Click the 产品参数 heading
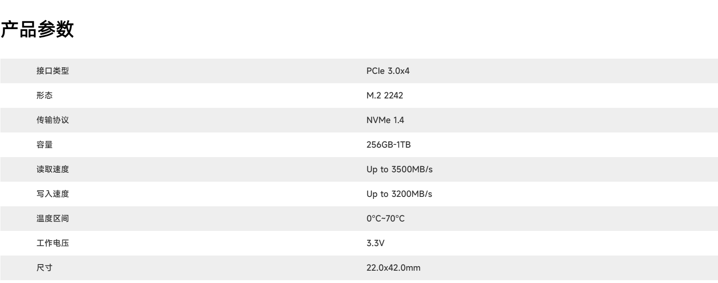Viewport: 718px width, 283px height. click(x=37, y=30)
